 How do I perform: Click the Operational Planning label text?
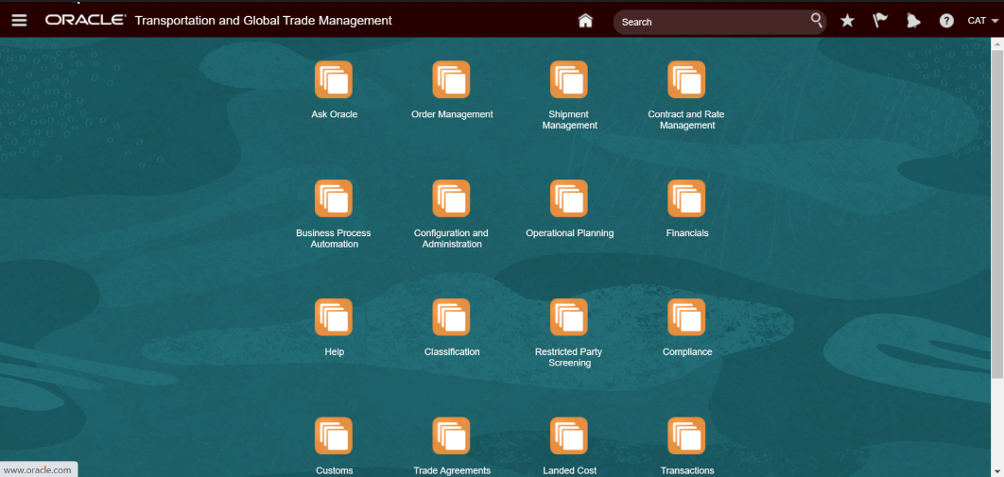click(570, 233)
